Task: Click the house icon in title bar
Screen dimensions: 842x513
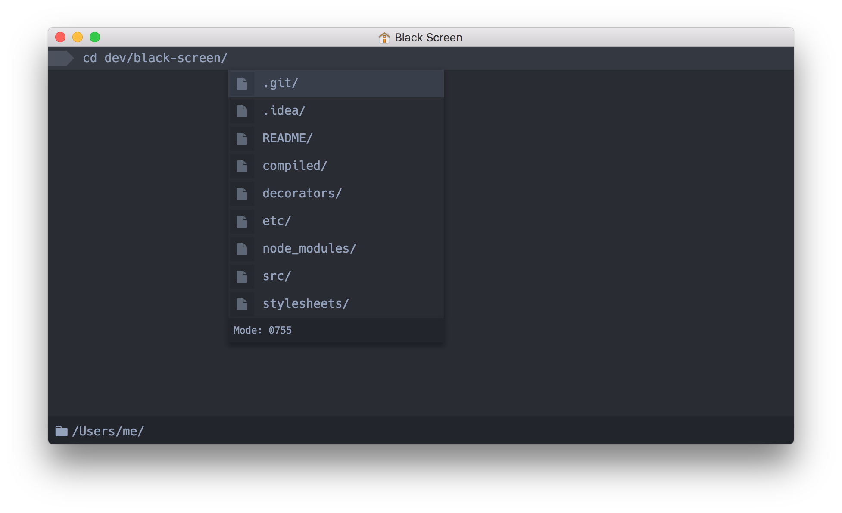Action: click(384, 38)
